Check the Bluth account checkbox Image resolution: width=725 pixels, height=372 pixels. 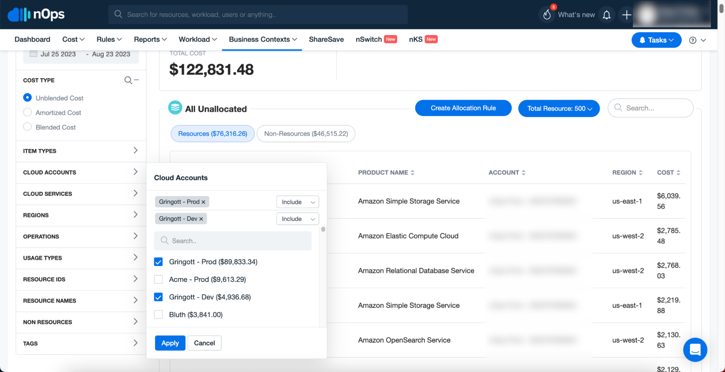click(158, 315)
